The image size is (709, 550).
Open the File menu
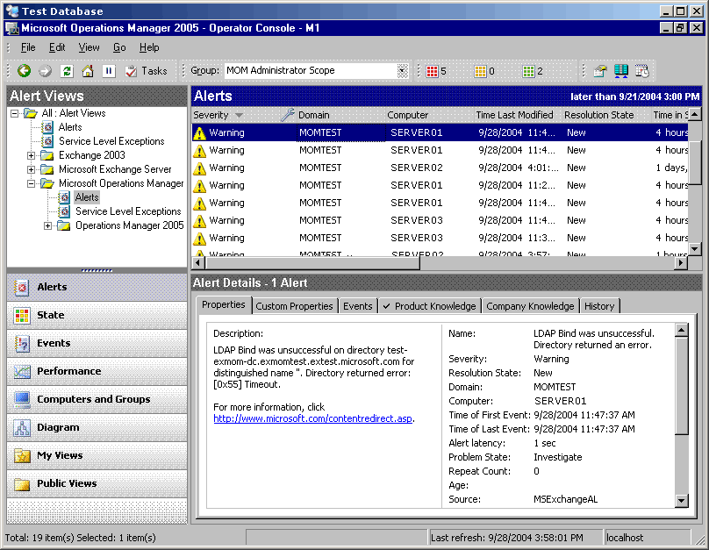[x=28, y=47]
